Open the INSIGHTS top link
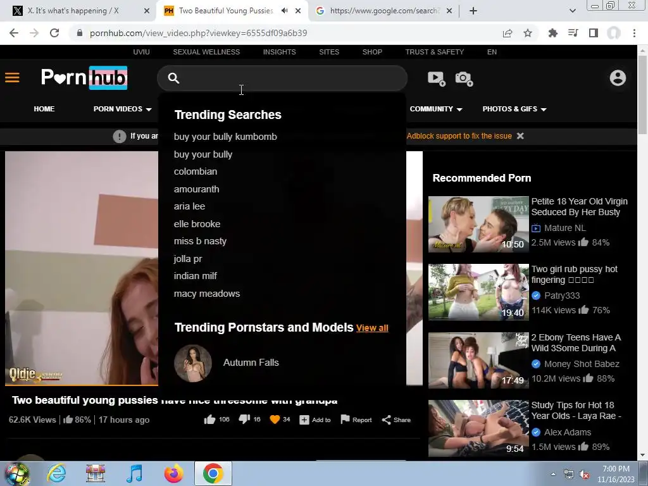This screenshot has height=486, width=648. coord(279,52)
